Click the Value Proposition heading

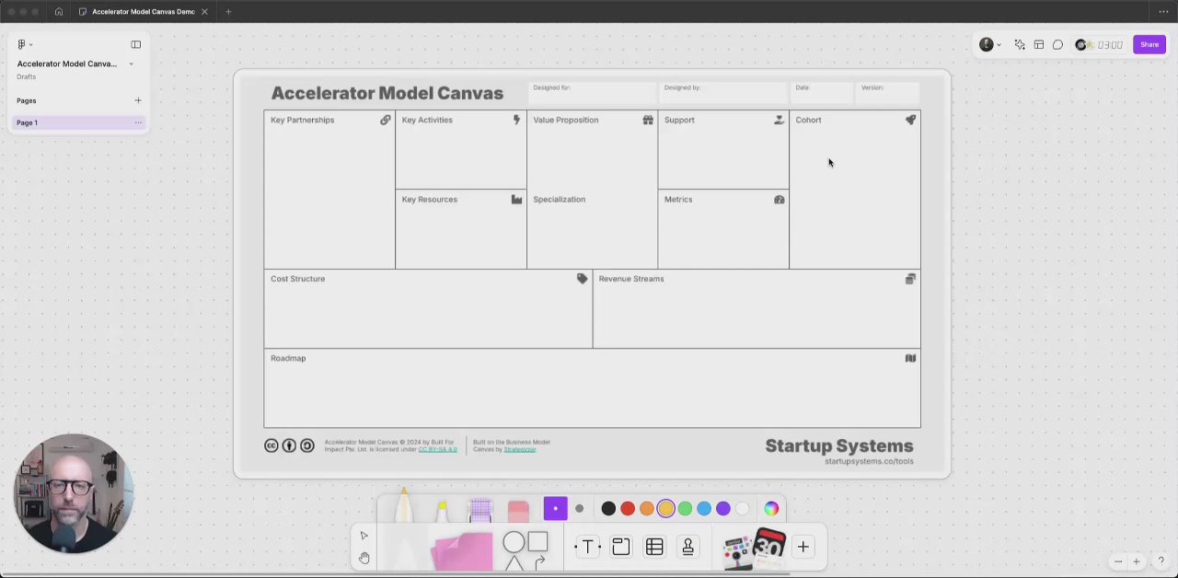pos(565,120)
